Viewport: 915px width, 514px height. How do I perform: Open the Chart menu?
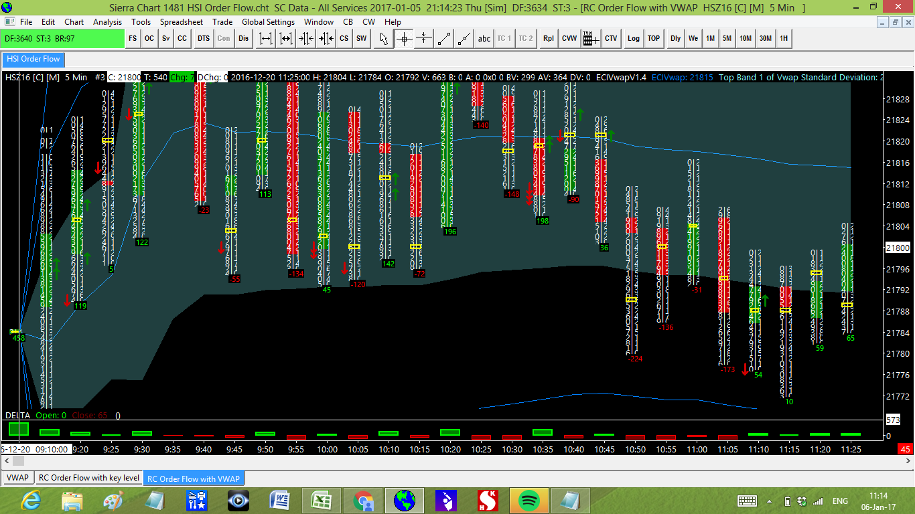74,21
